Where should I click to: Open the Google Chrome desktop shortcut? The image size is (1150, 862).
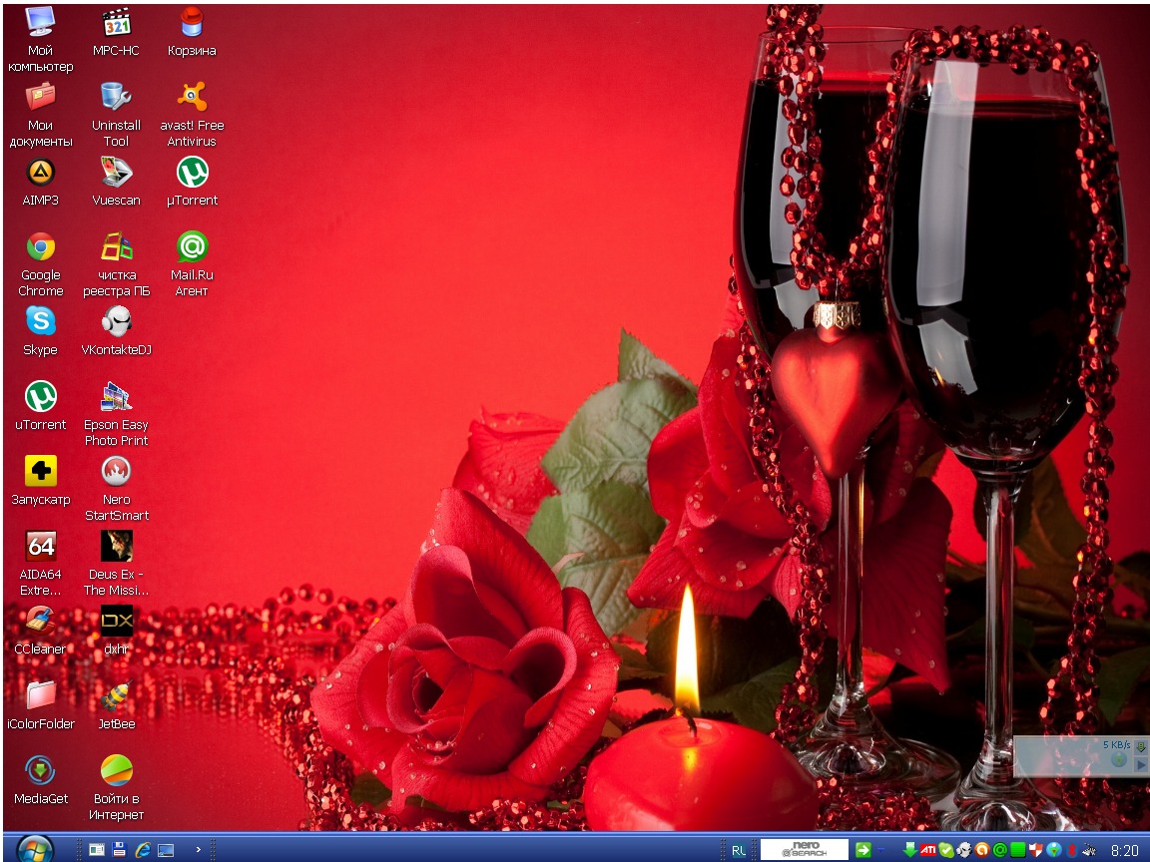coord(40,247)
